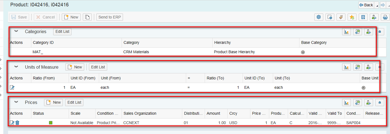
Task: Click the Send to ERP button
Action: [x=110, y=17]
